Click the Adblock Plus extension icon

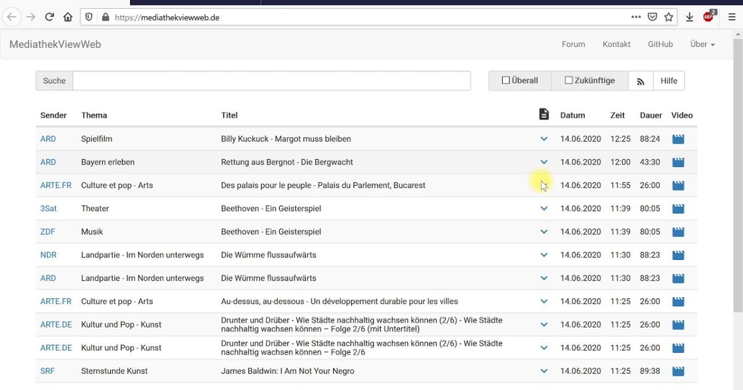(708, 17)
